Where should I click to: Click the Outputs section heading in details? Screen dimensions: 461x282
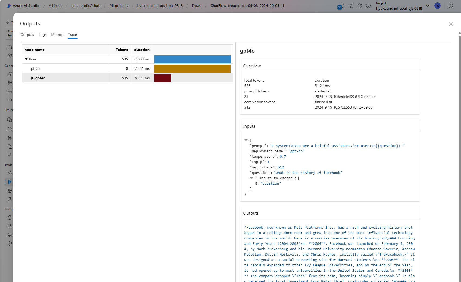pyautogui.click(x=251, y=213)
